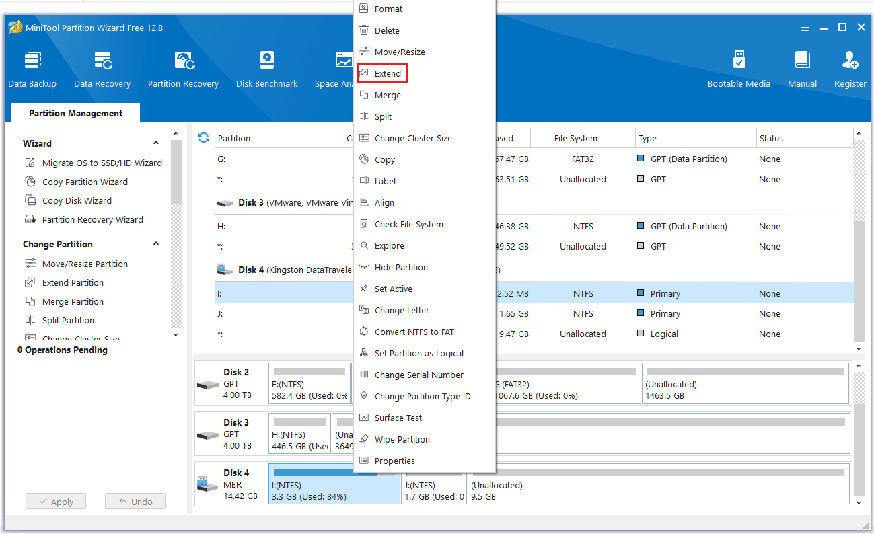Select Disk 4 unallocated 9.5 GB block
Image resolution: width=874 pixels, height=534 pixels.
click(659, 484)
